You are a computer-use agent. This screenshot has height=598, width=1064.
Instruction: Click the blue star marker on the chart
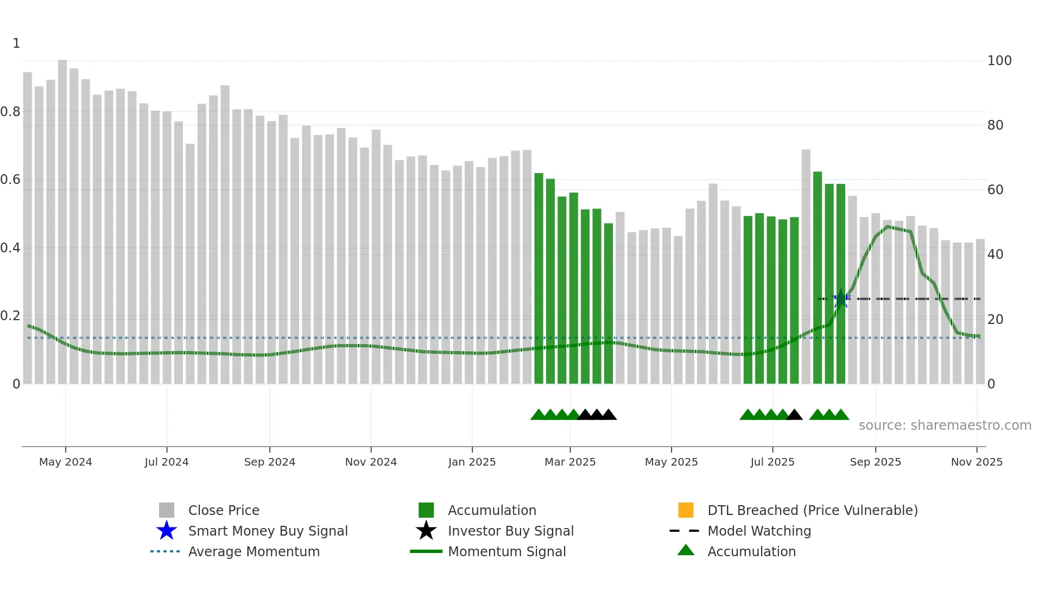pyautogui.click(x=841, y=298)
